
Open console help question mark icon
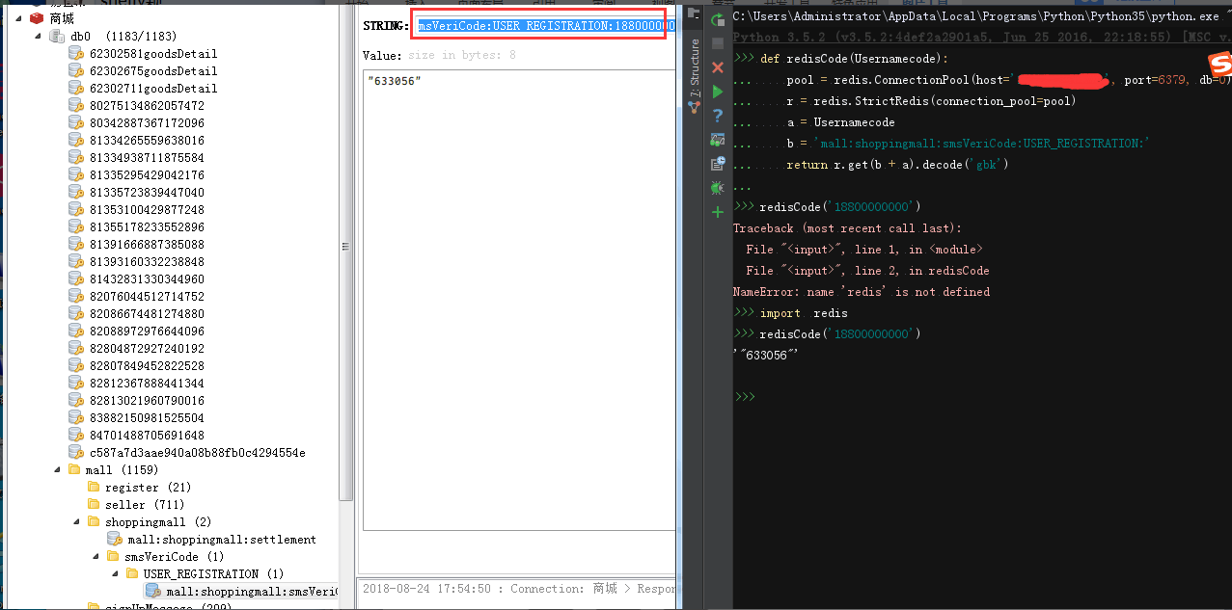(717, 116)
